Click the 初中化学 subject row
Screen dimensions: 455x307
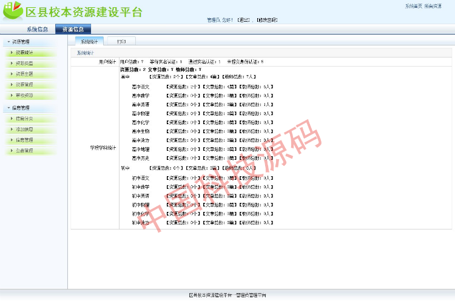pyautogui.click(x=202, y=214)
